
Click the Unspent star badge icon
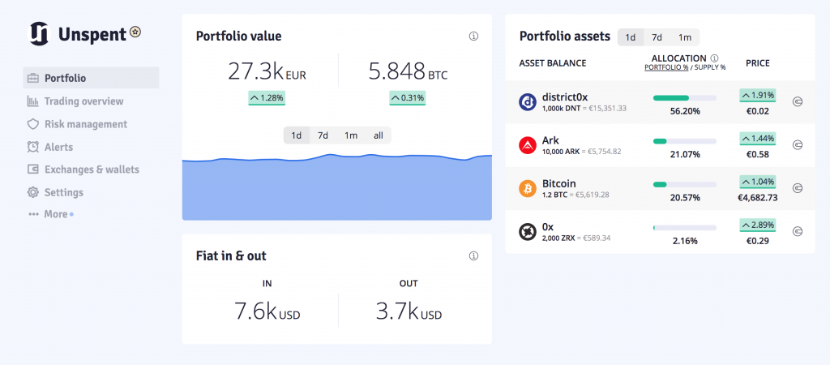135,32
